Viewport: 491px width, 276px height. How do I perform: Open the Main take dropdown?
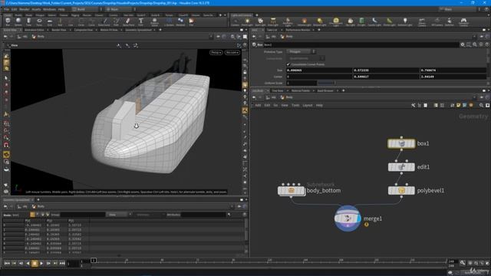458,9
